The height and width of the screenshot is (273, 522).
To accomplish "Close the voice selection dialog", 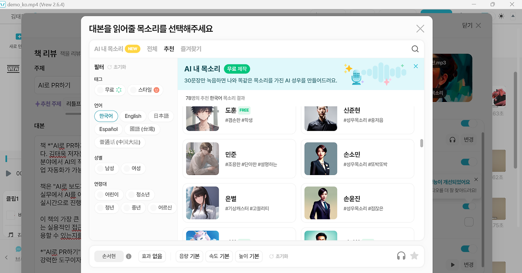I will [x=420, y=29].
